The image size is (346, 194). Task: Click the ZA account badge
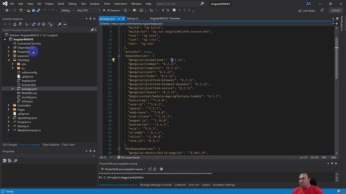click(308, 4)
